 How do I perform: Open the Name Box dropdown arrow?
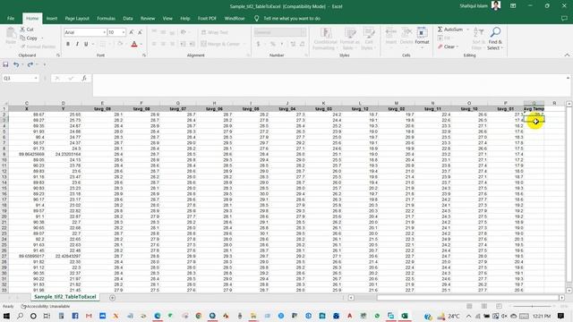[36, 78]
